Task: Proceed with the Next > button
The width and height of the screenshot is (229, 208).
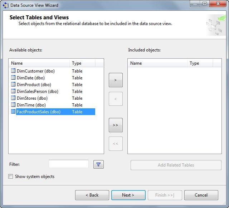Action: pyautogui.click(x=128, y=195)
